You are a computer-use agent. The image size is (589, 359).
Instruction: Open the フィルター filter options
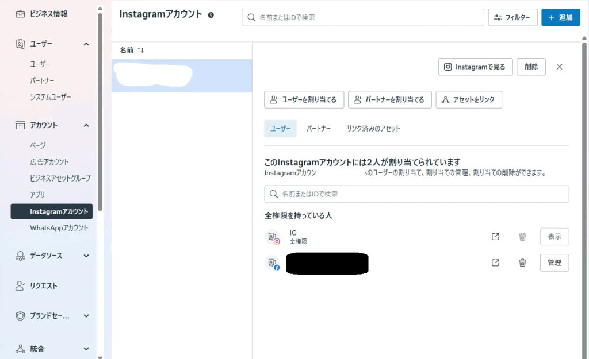click(512, 17)
